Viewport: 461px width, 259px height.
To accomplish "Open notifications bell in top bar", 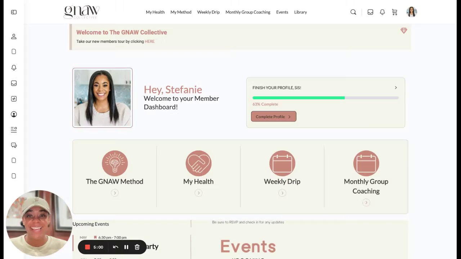I will coord(382,12).
